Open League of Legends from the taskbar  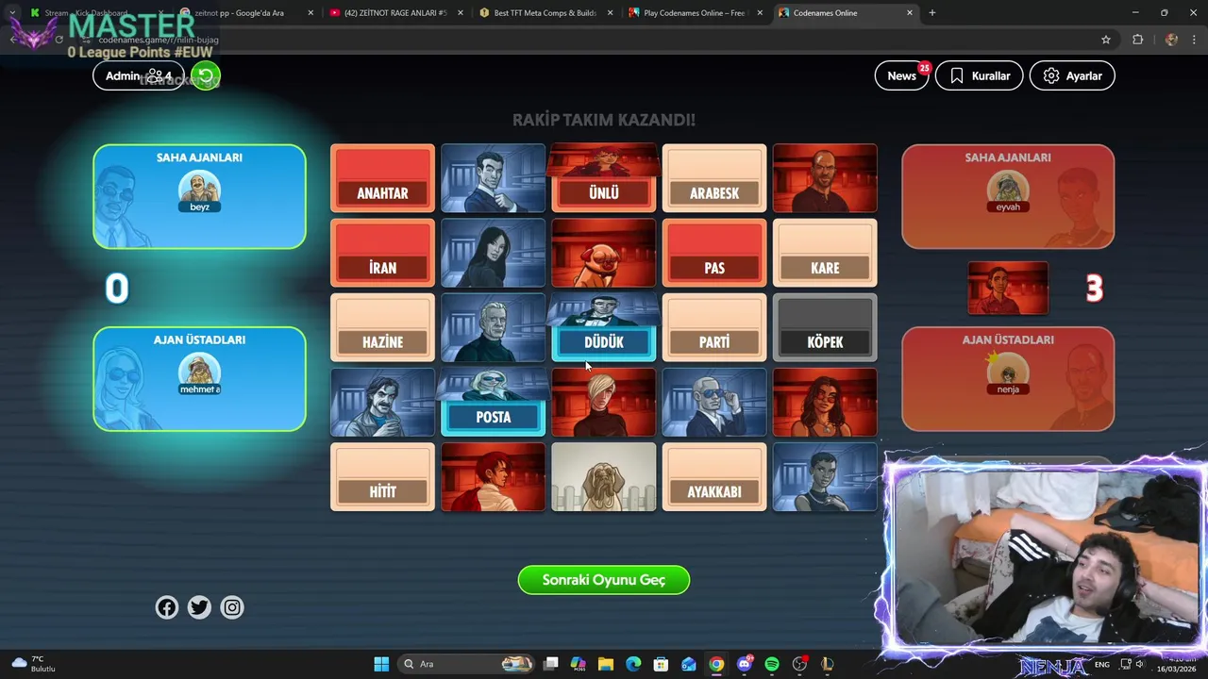[x=827, y=664]
